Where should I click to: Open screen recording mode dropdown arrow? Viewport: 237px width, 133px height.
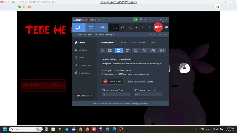coord(84,27)
